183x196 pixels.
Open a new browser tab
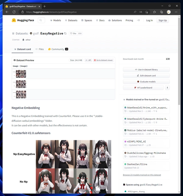(x=45, y=6)
